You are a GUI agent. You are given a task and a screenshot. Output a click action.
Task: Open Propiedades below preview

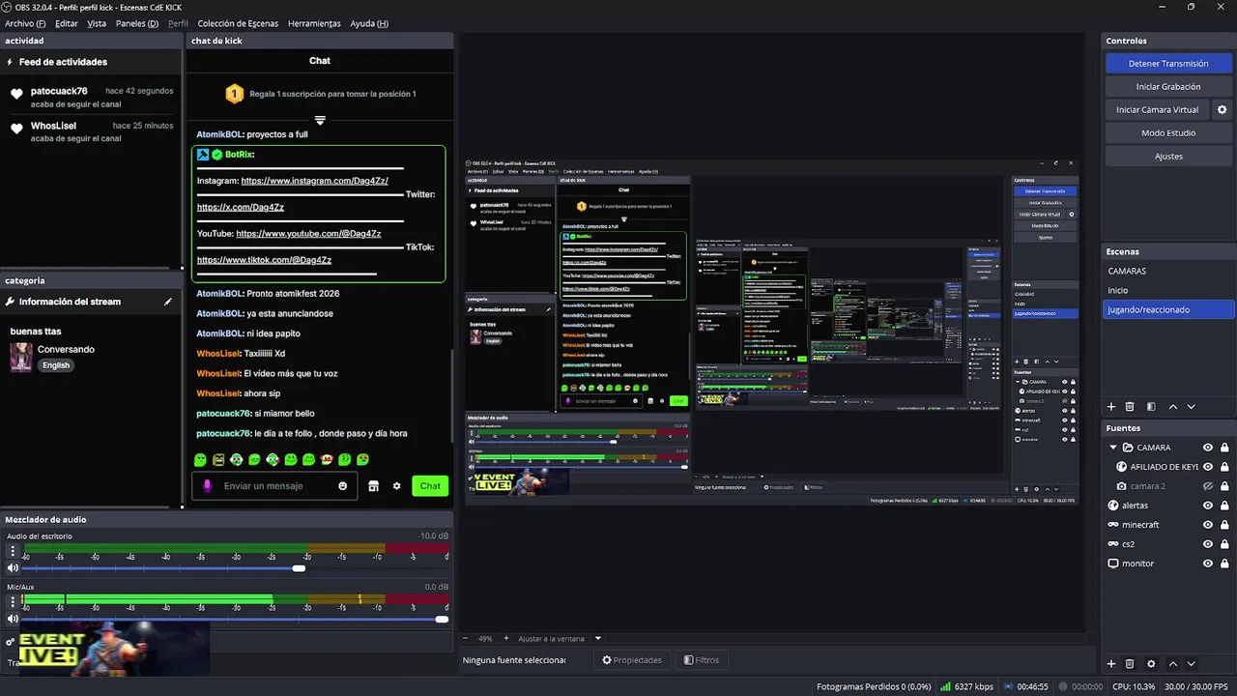(x=632, y=660)
